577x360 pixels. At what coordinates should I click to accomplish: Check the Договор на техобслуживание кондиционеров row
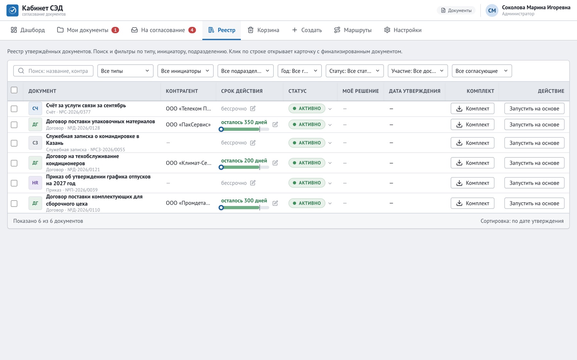coord(14,163)
